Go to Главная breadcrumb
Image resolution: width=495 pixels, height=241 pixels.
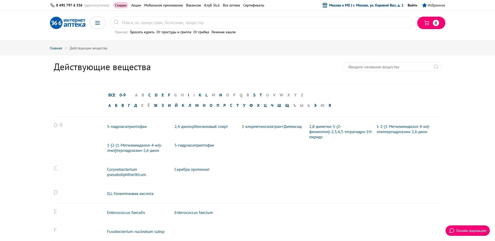[56, 48]
